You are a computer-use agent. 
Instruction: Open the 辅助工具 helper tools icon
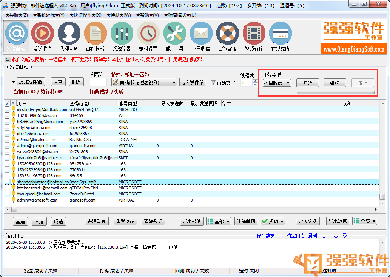pos(174,36)
